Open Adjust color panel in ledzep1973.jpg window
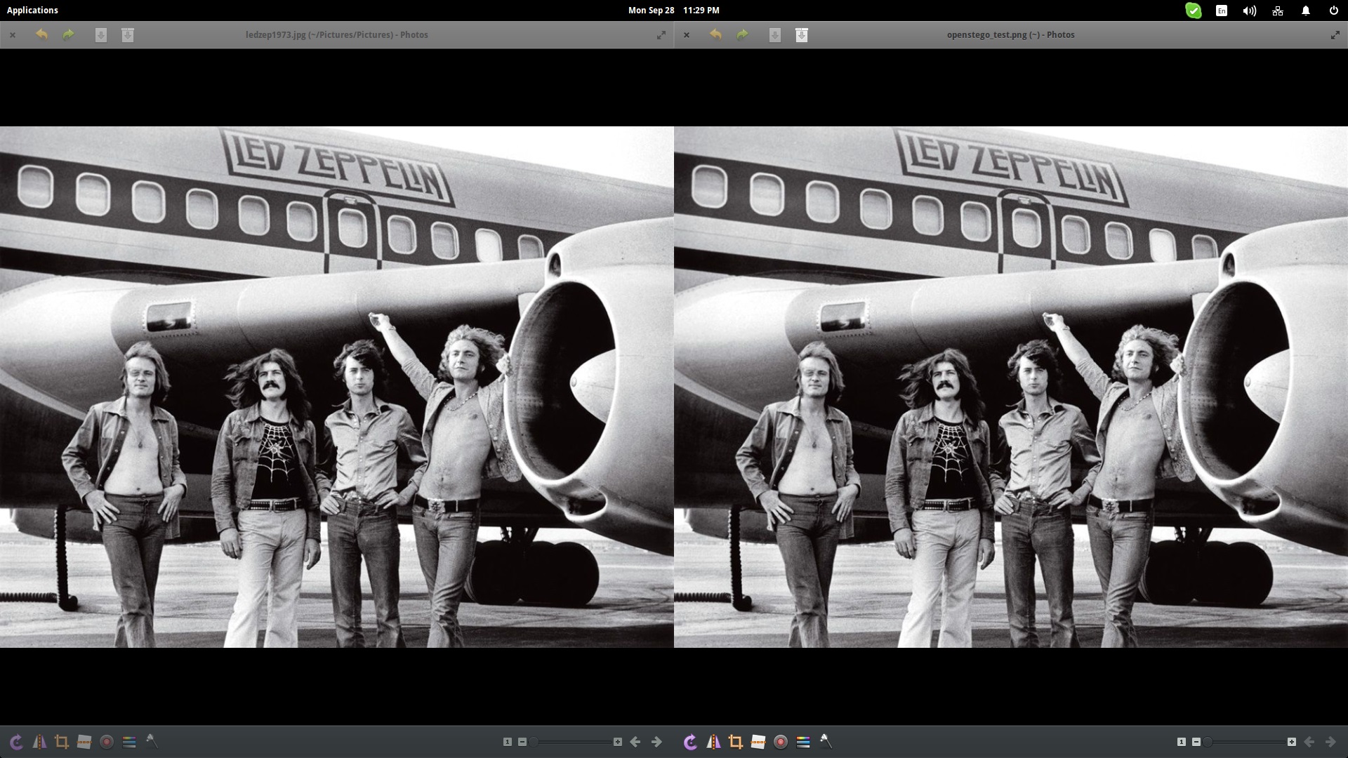 point(129,742)
